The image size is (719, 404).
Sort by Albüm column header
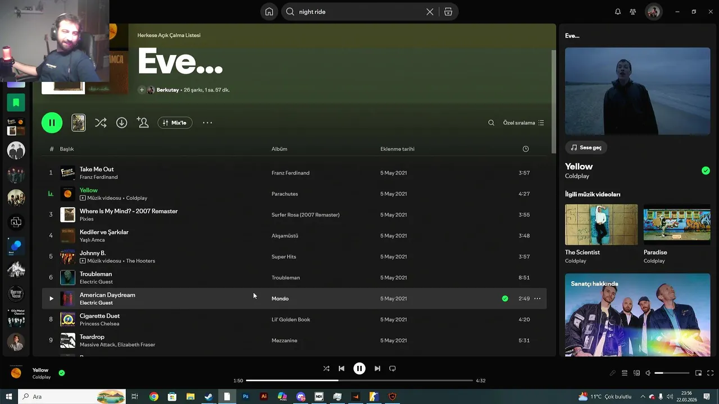coord(279,149)
